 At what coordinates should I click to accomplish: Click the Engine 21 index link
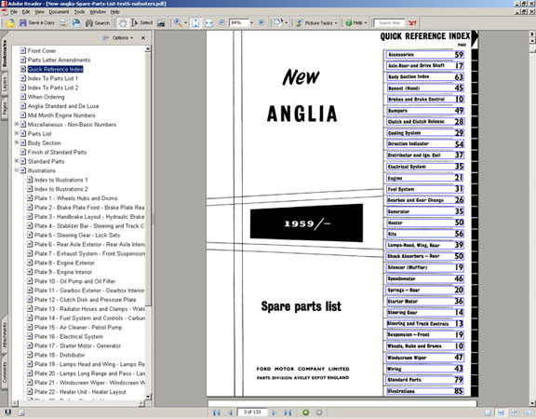[424, 178]
